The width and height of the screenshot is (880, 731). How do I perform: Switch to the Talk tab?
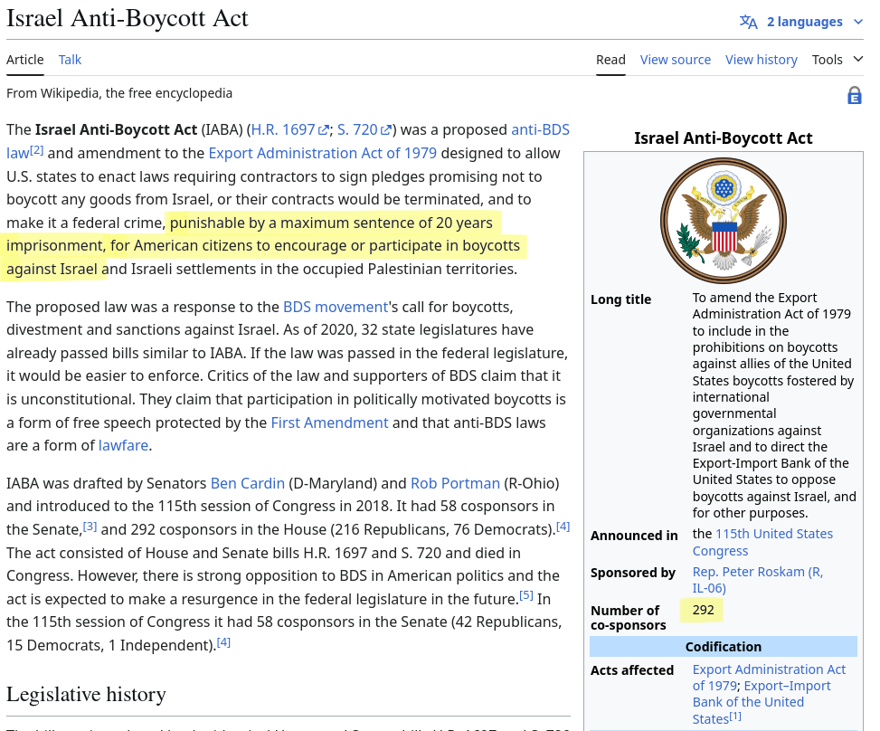(71, 60)
